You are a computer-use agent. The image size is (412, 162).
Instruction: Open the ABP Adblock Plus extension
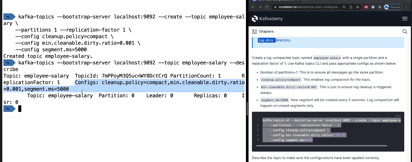click(366, 7)
